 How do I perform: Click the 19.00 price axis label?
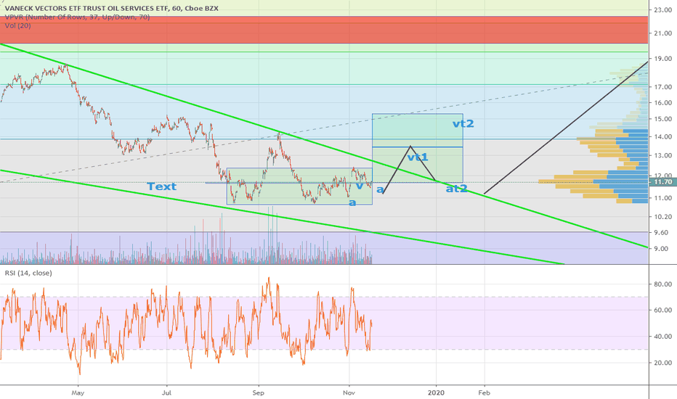pyautogui.click(x=662, y=59)
